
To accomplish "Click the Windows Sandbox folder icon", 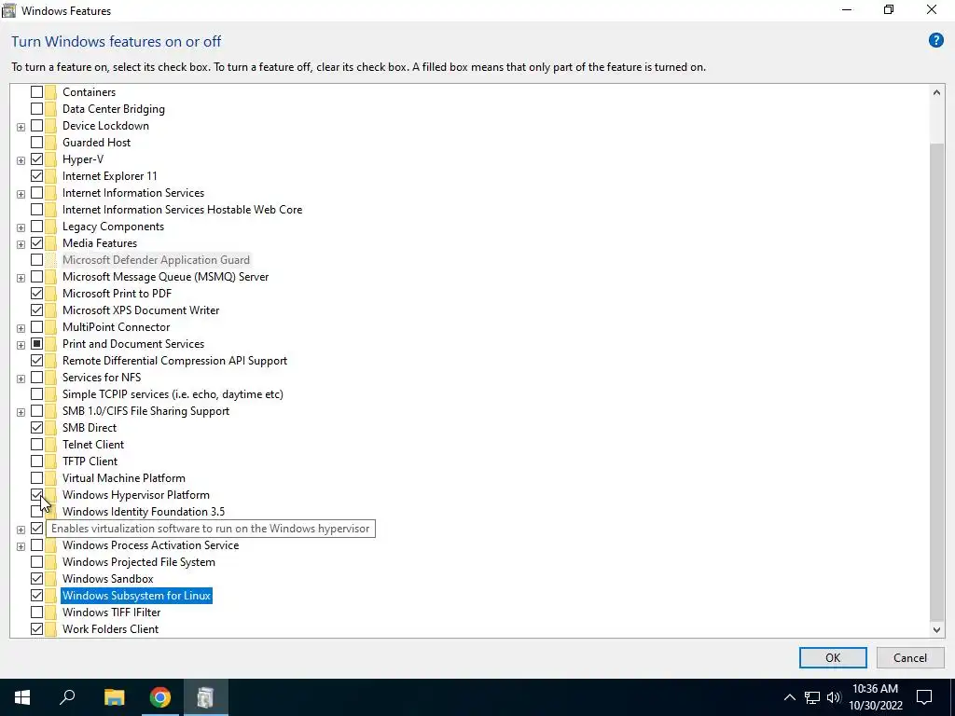I will [50, 579].
